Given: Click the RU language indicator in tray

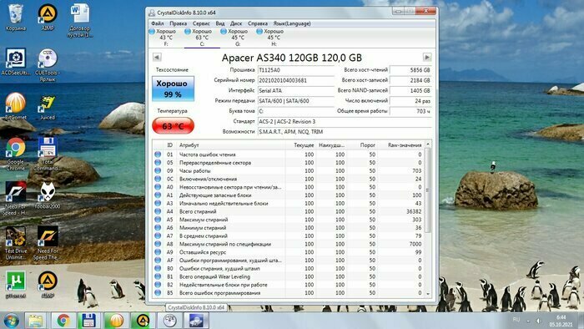Looking at the screenshot, I should 516,320.
